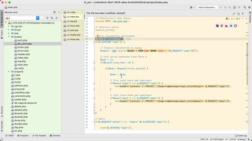
Task: Click the Add Configuration button
Action: click(208, 7)
